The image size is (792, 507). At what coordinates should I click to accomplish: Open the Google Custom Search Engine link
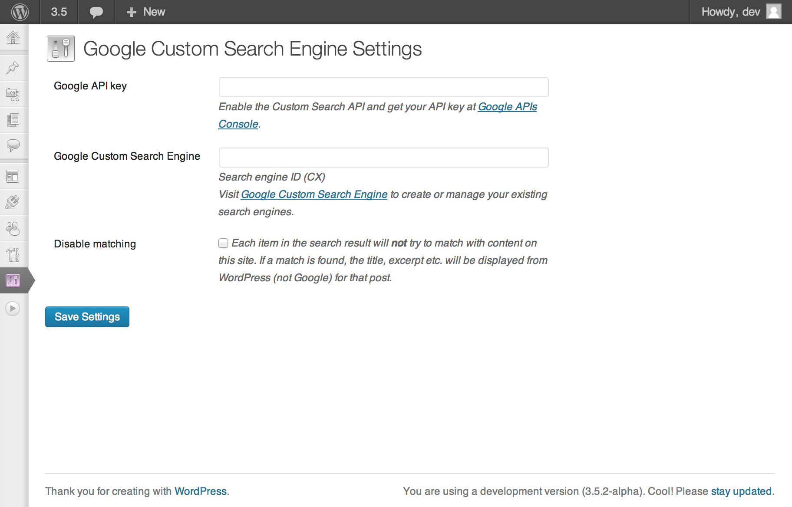coord(314,194)
